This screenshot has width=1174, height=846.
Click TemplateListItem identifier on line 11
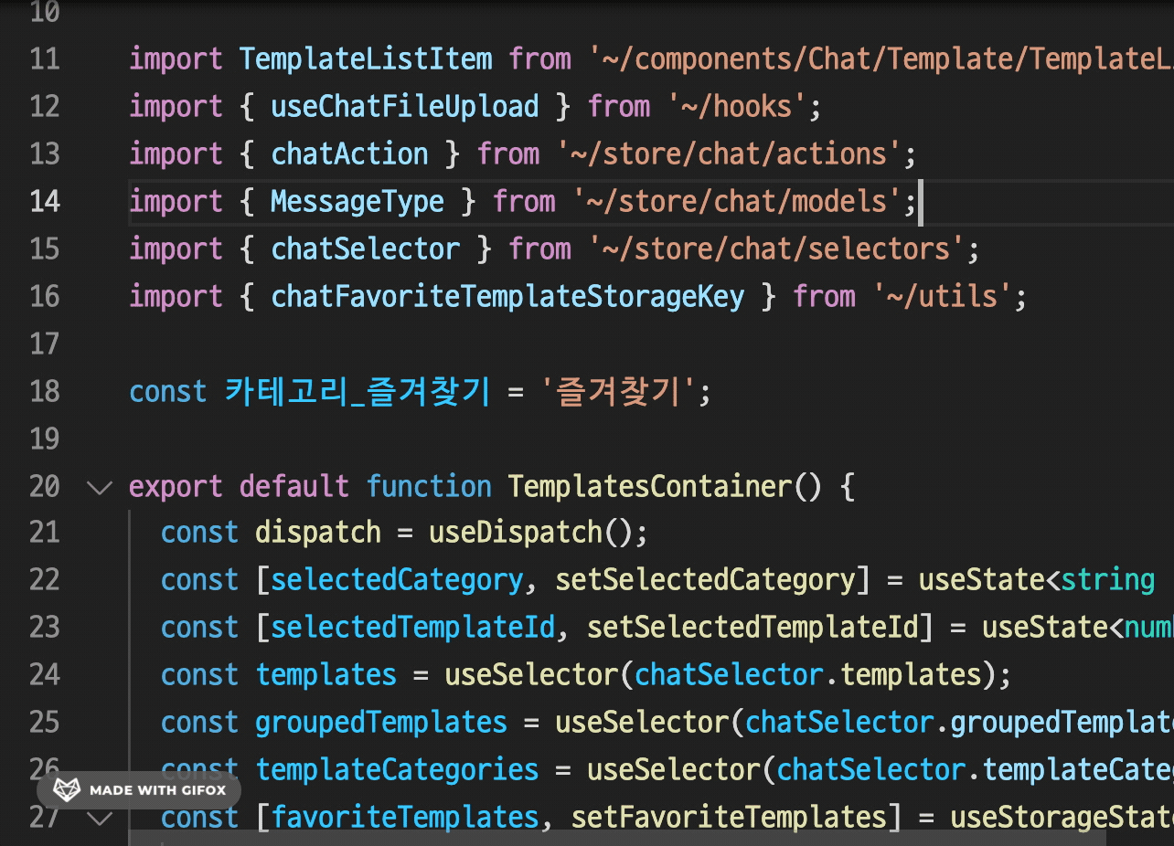pyautogui.click(x=366, y=59)
